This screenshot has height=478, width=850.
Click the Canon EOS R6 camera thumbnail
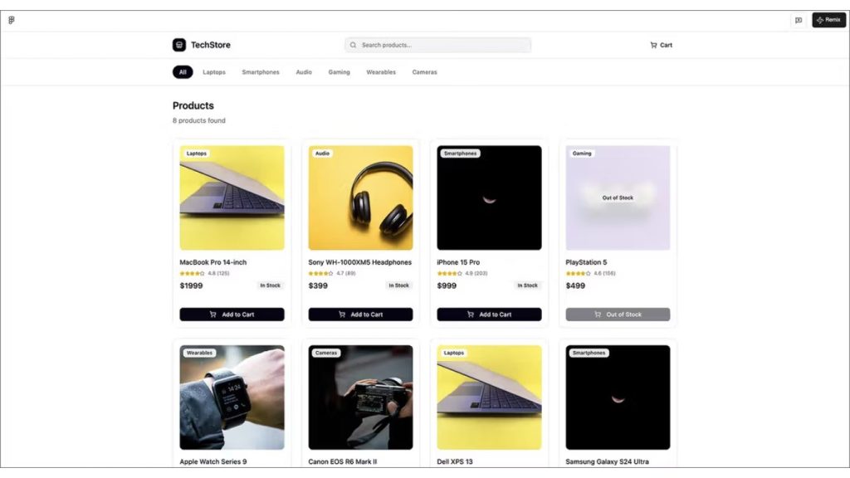tap(360, 398)
